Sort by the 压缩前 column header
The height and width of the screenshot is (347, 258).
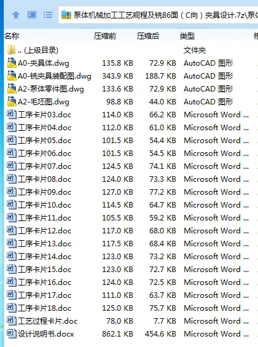coord(105,36)
